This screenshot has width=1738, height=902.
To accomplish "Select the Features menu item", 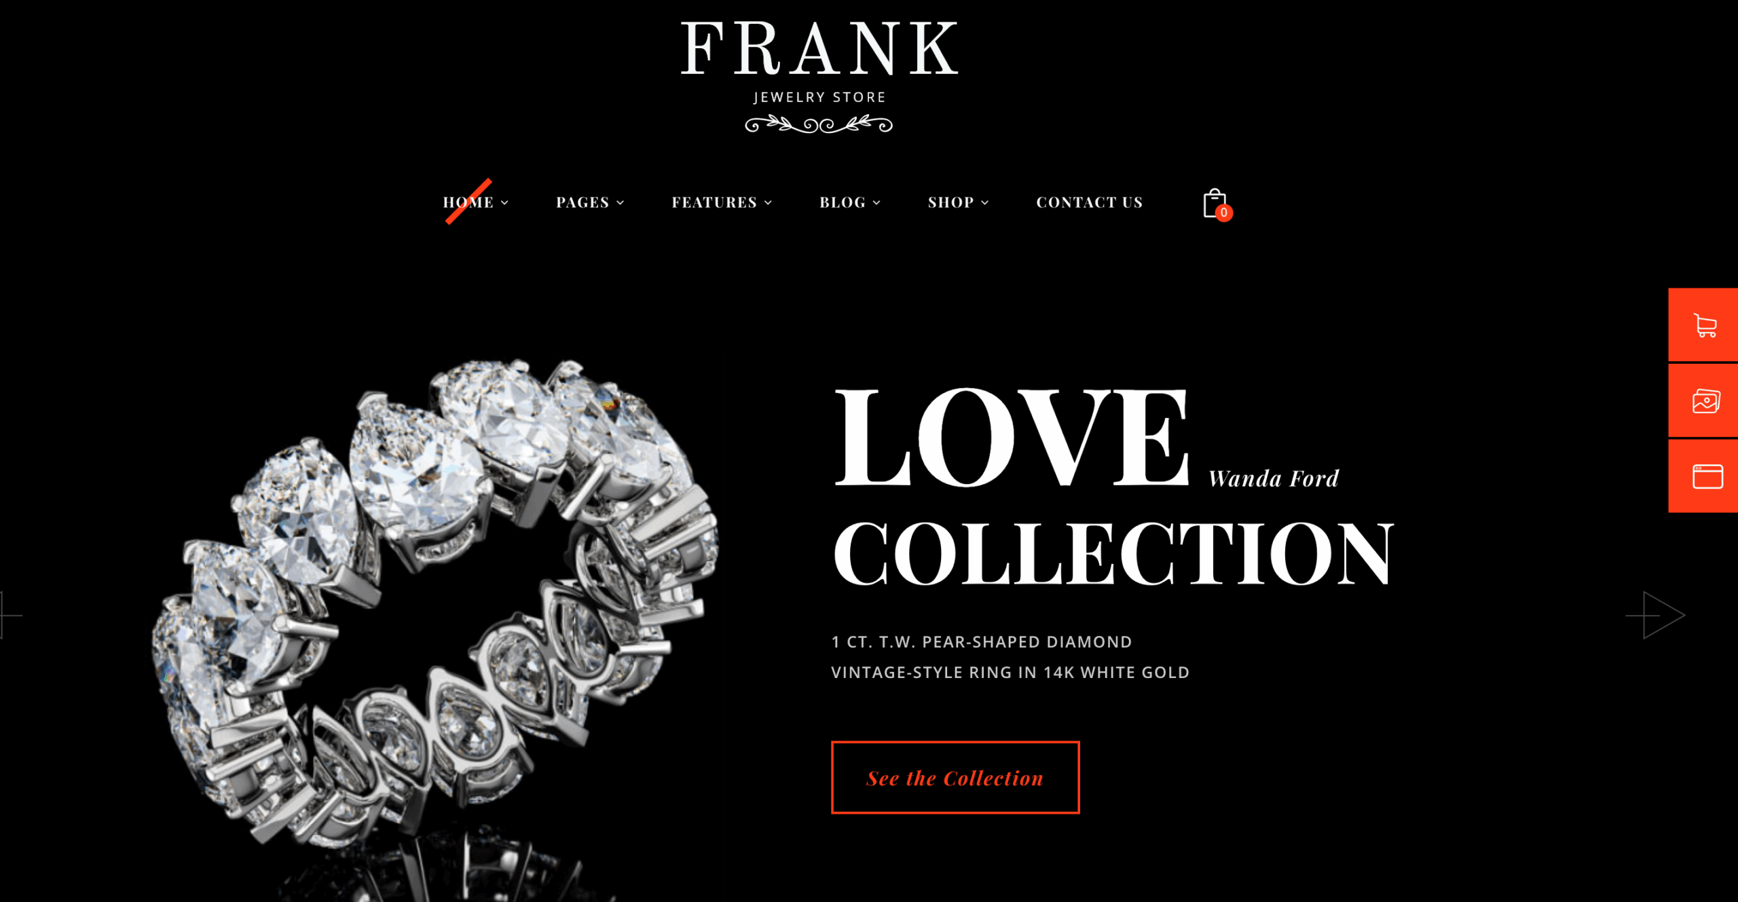I will [714, 202].
